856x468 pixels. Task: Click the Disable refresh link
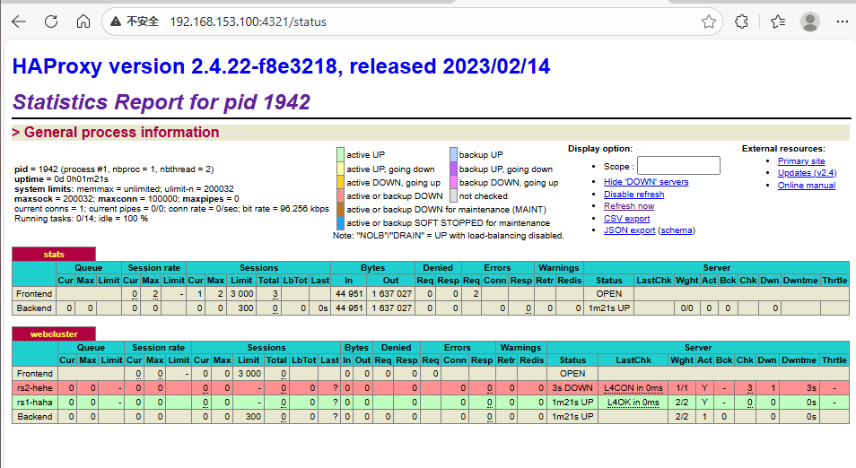coord(633,195)
